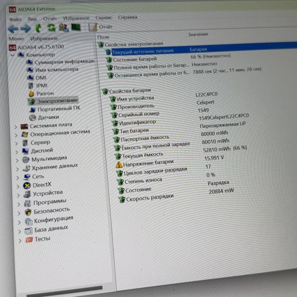Open the users management toolbar icon

click(x=64, y=28)
